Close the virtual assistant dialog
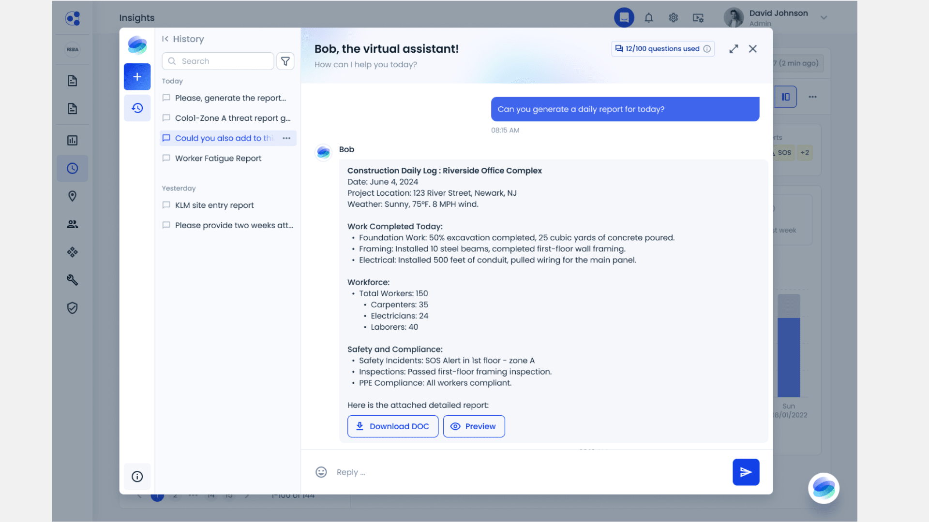Viewport: 929px width, 522px height. (x=752, y=49)
